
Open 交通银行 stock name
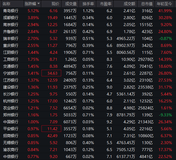click(x=11, y=66)
